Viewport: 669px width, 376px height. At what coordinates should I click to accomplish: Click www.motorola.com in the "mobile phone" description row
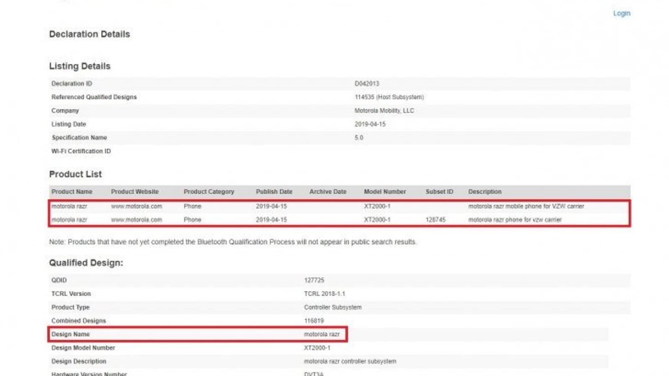tap(136, 206)
